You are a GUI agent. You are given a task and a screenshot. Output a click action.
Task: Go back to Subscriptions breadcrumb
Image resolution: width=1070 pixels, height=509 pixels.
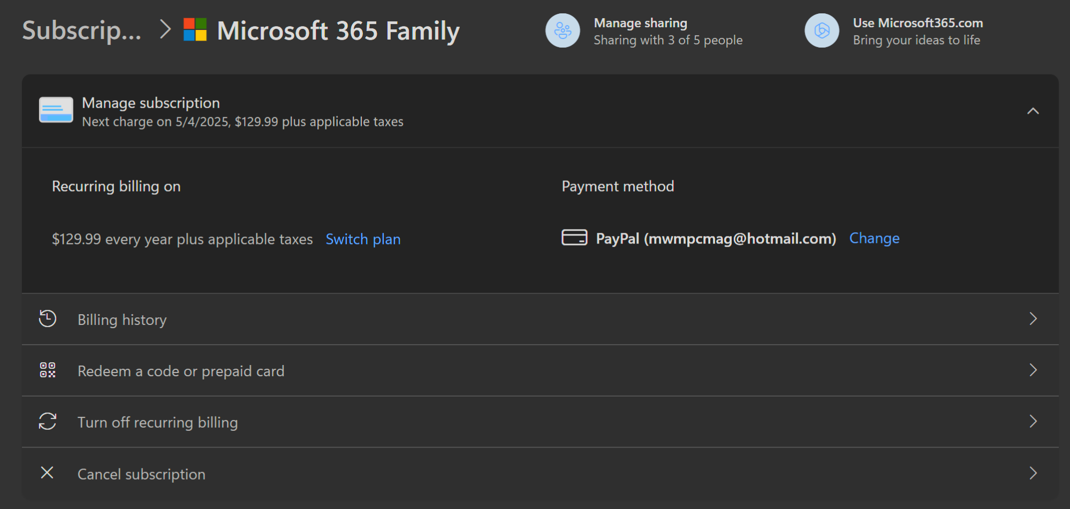81,31
